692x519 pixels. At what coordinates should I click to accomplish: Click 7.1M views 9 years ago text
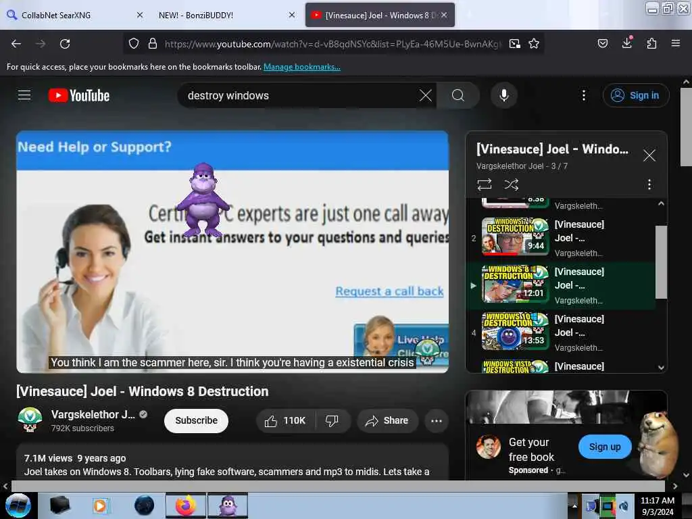(x=75, y=458)
